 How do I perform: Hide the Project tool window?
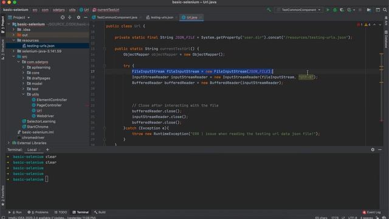coord(86,18)
